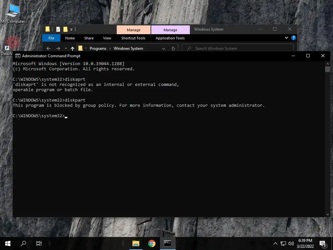Screen dimensions: 333x250
Task: Maximize the Command Prompt window
Action: pyautogui.click(x=308, y=56)
